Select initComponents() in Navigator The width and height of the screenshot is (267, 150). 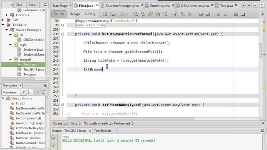click(29, 118)
